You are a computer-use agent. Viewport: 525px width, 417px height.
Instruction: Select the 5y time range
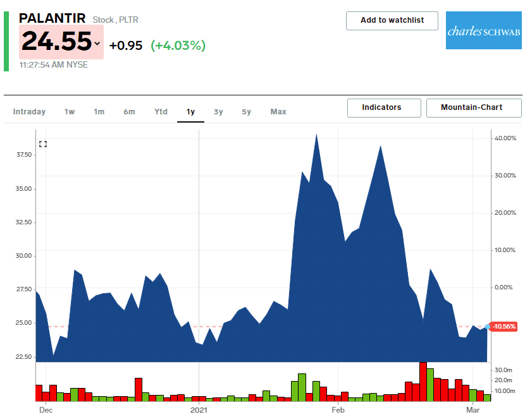(247, 112)
